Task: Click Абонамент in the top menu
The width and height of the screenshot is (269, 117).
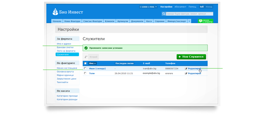Action: pos(180,7)
